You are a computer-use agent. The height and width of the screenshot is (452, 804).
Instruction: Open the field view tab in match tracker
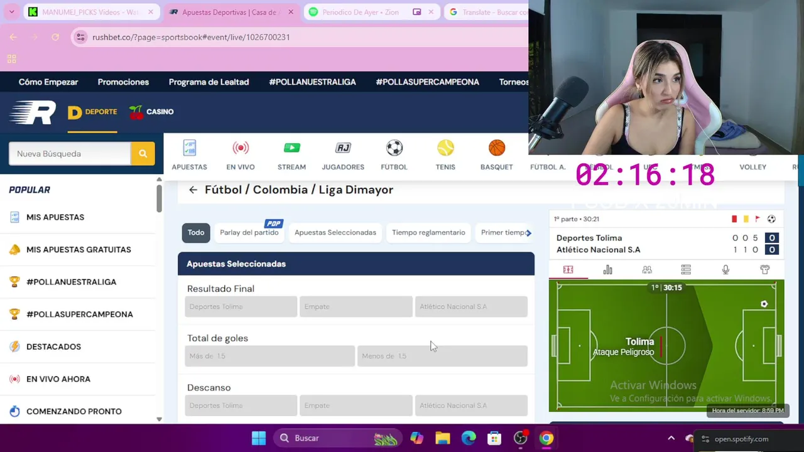[568, 270]
